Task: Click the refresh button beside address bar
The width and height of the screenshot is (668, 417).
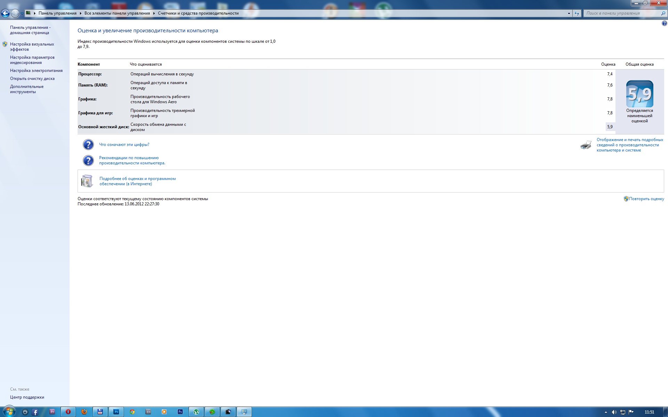Action: [577, 13]
